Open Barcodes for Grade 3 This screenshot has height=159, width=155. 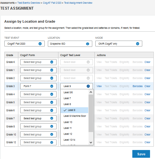138,86
